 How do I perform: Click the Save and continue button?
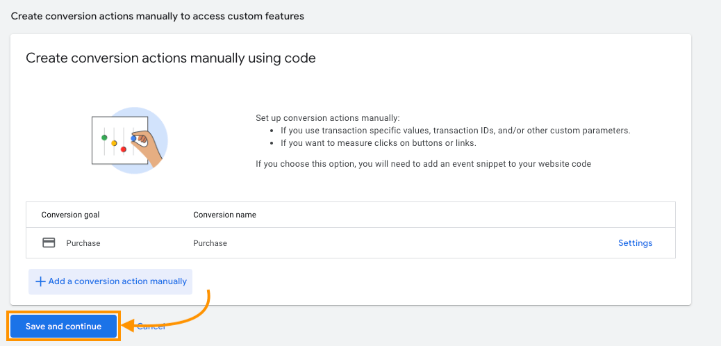click(x=63, y=327)
